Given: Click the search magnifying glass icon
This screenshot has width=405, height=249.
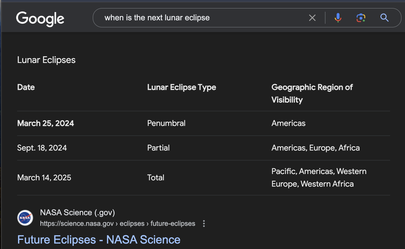Looking at the screenshot, I should click(x=384, y=18).
